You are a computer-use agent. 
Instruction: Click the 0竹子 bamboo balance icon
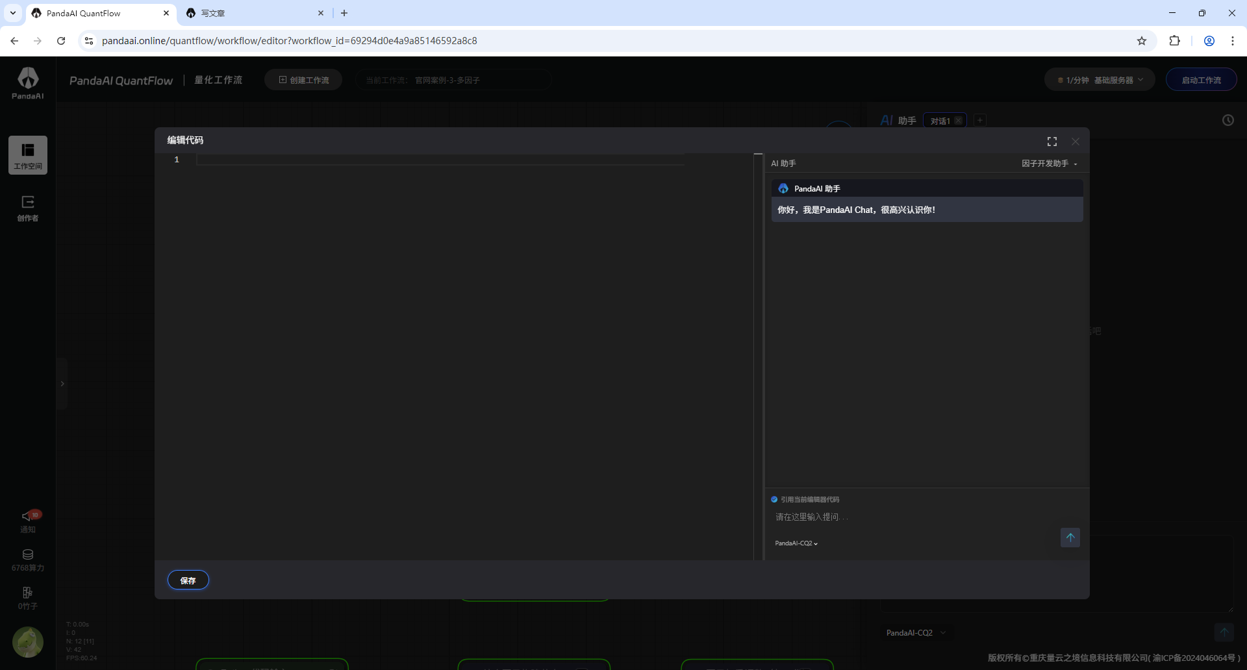28,598
